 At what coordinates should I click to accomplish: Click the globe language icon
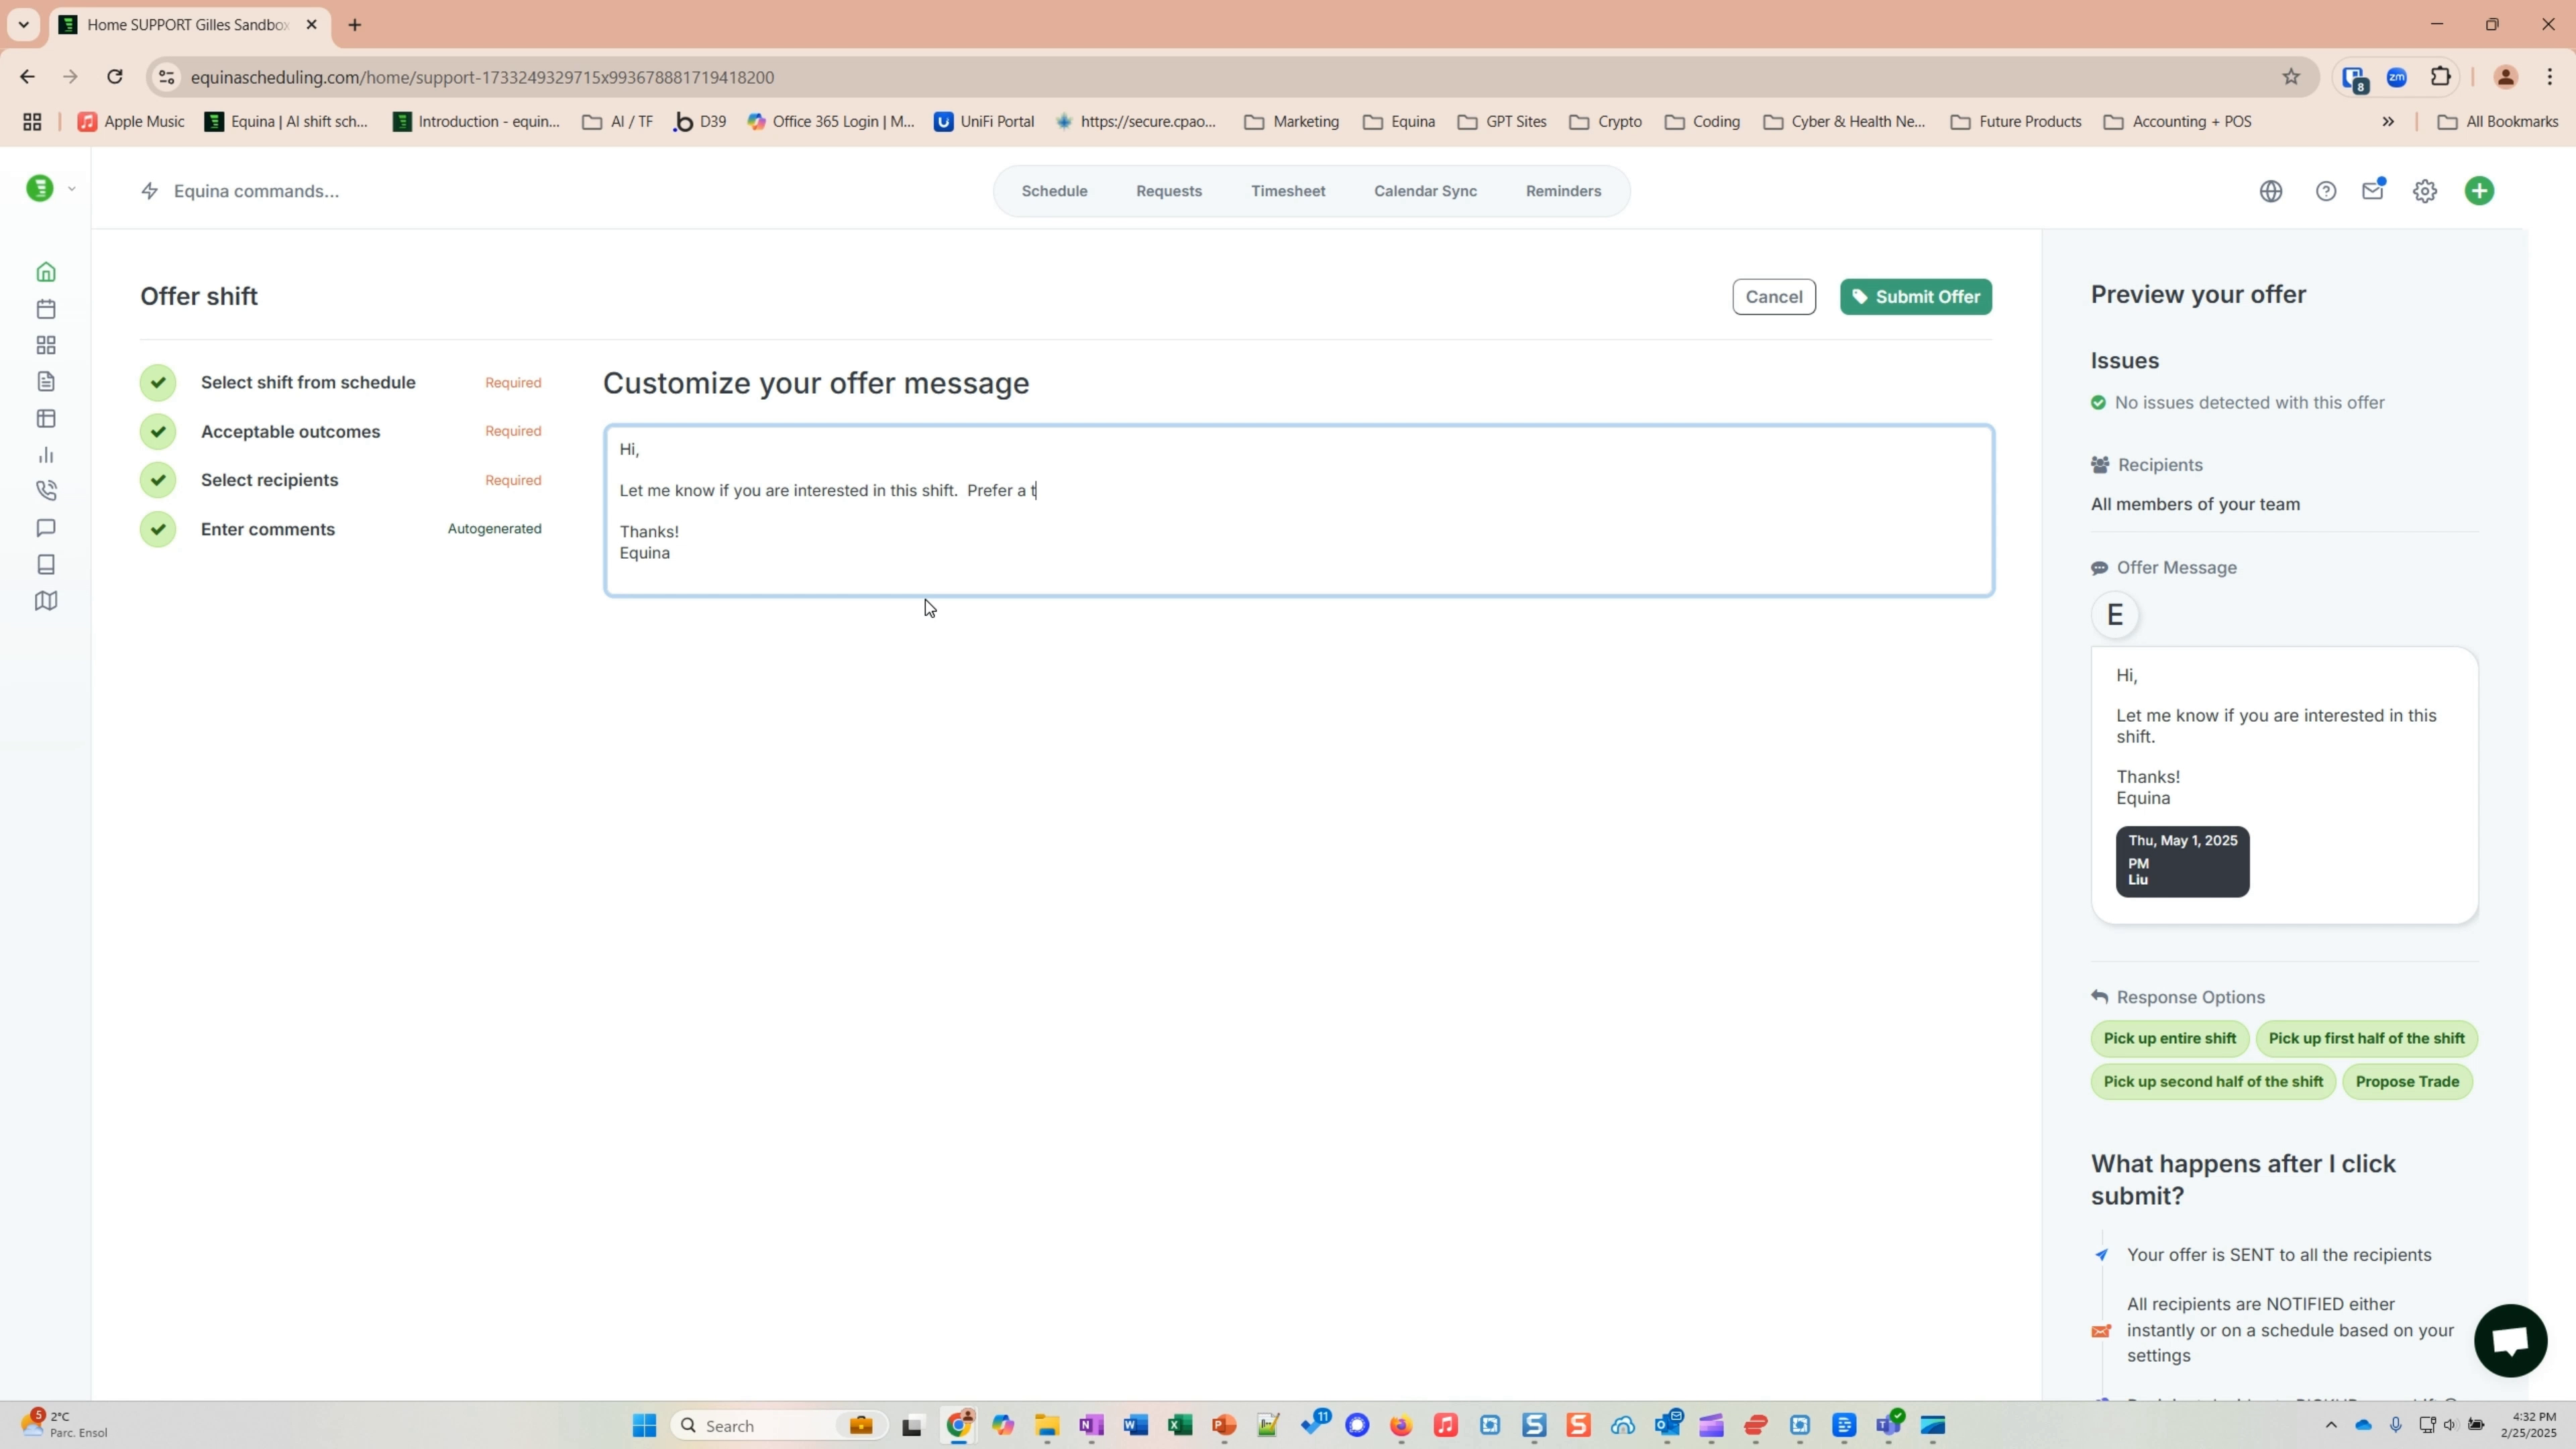pos(2270,190)
